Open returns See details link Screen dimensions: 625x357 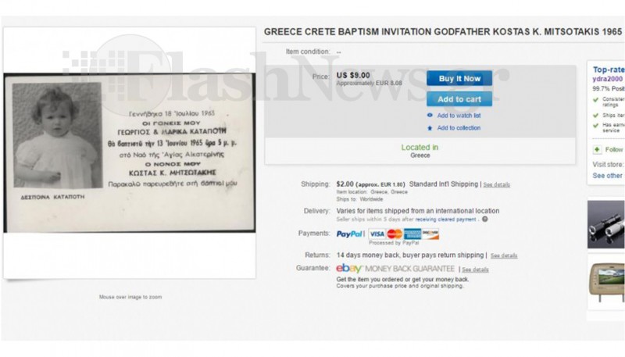[x=504, y=255]
